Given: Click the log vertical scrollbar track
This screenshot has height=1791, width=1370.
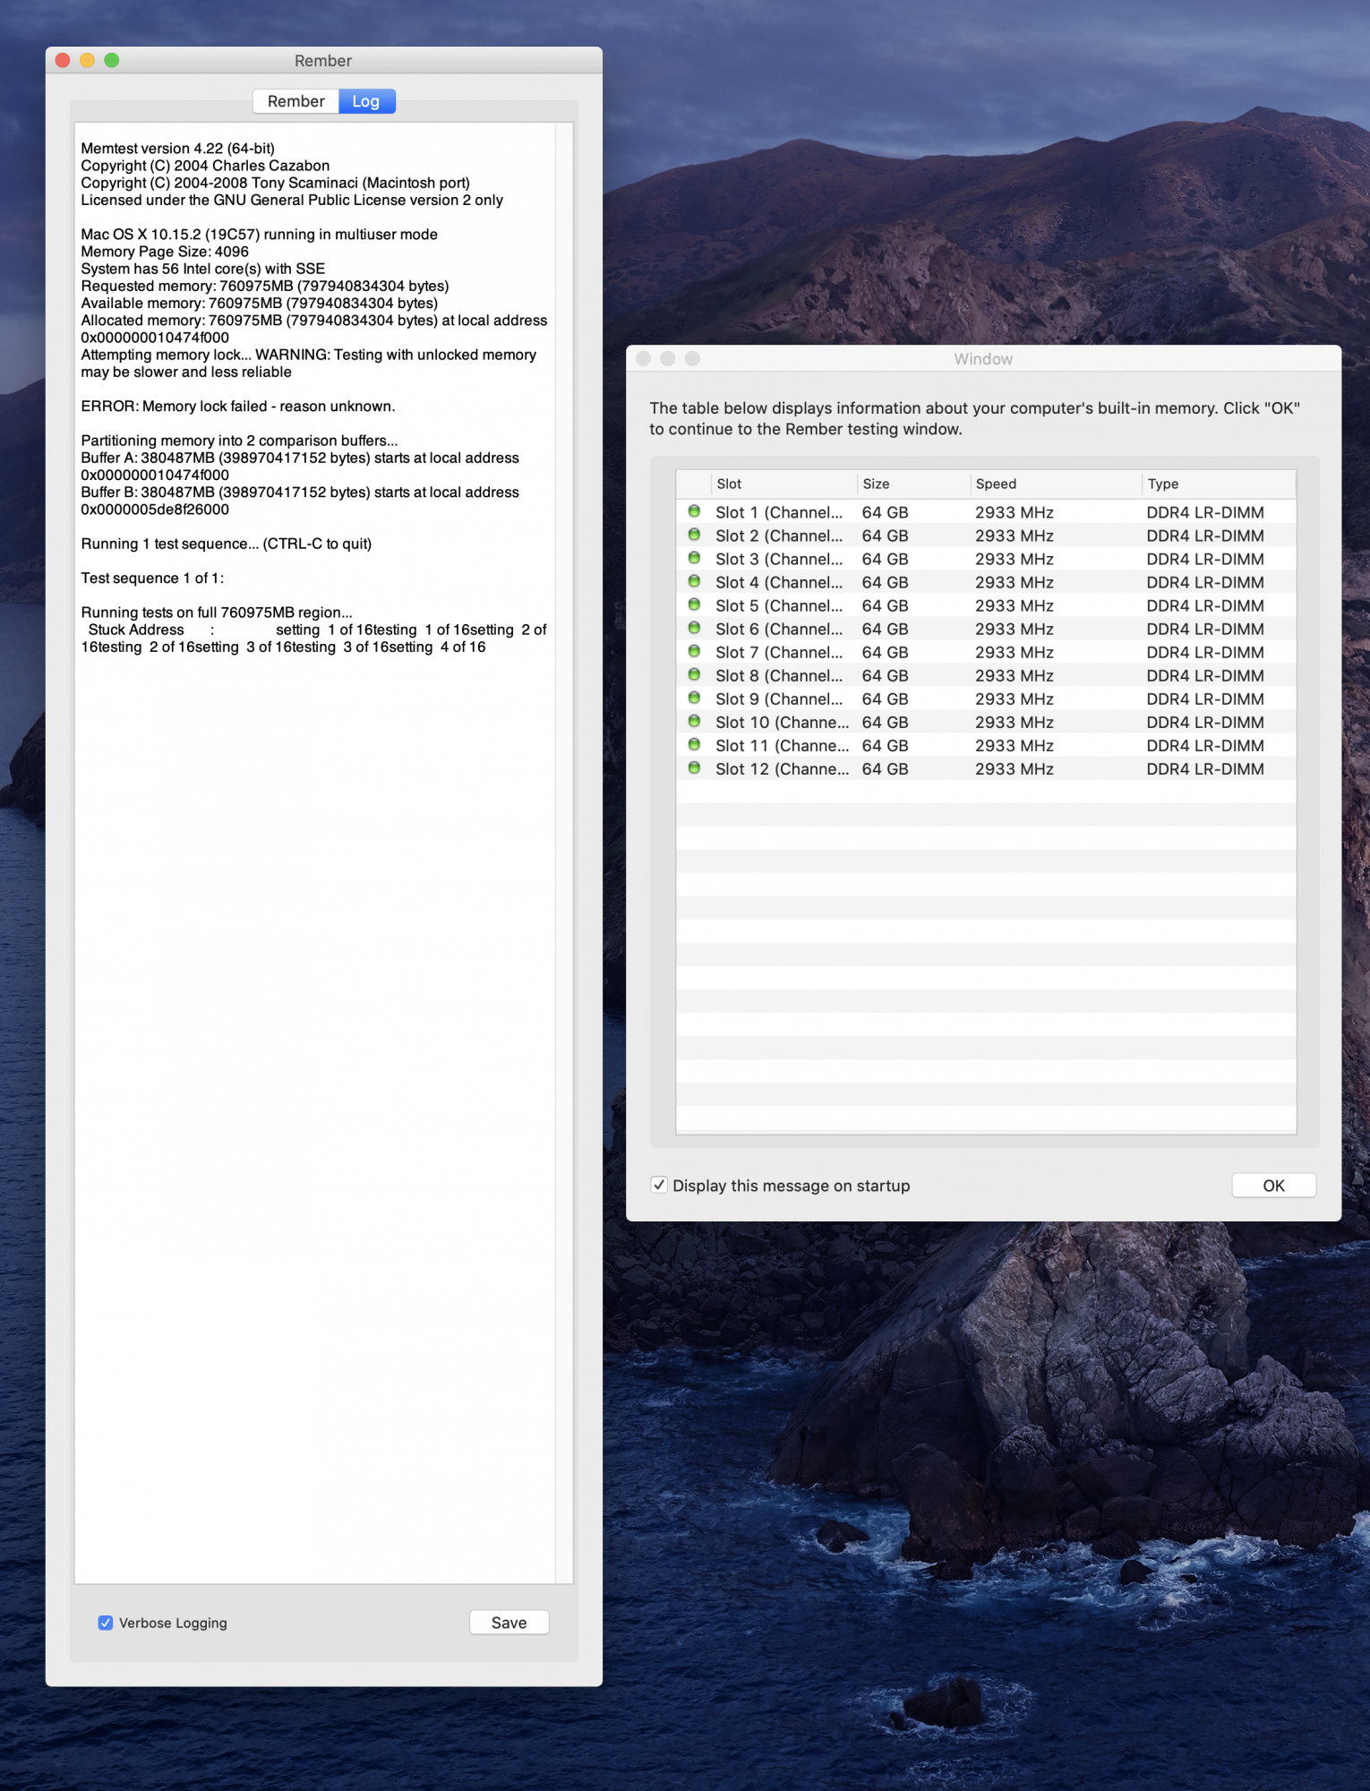Looking at the screenshot, I should [x=564, y=853].
